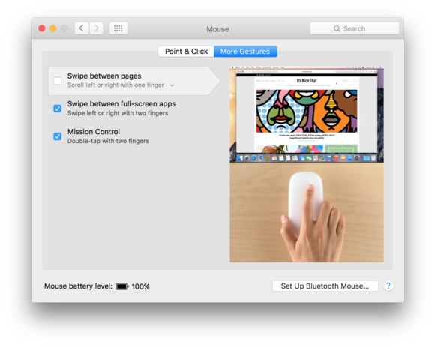Enable Swipe between pages checkbox
This screenshot has height=347, width=435.
tap(58, 81)
